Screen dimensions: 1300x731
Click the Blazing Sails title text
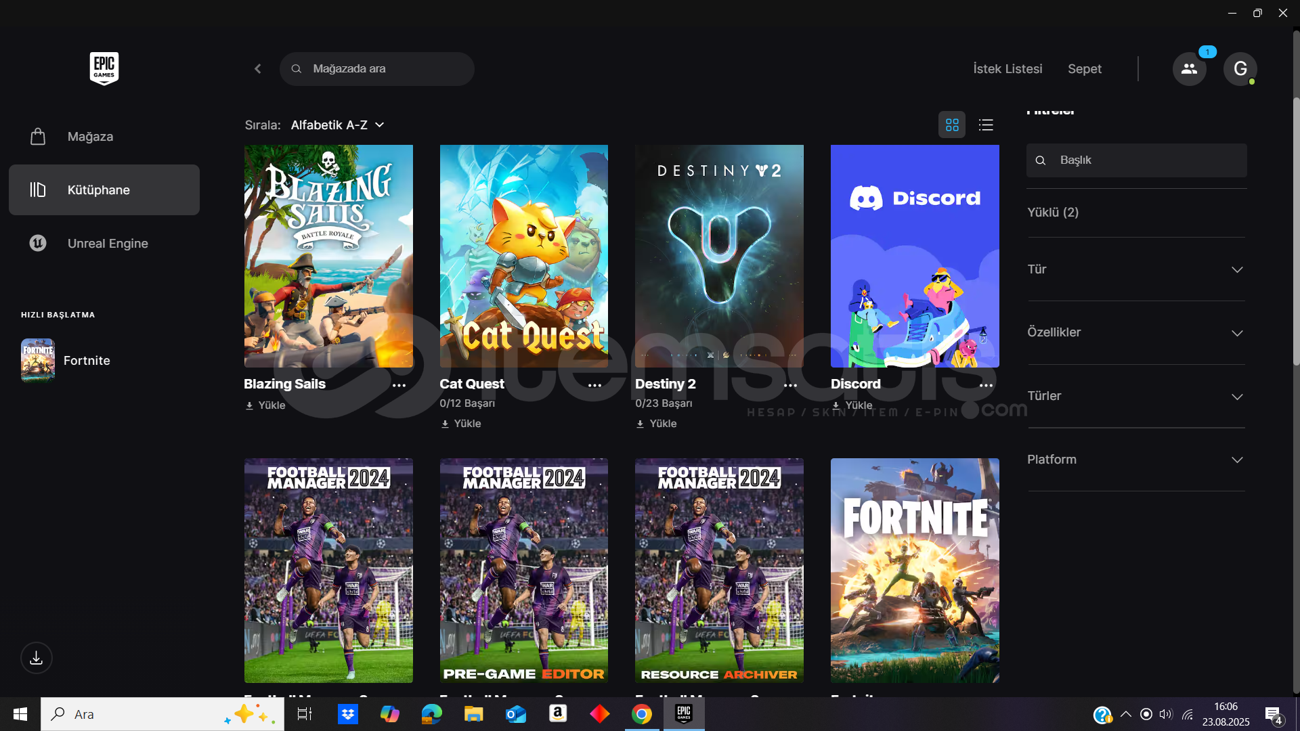(x=284, y=384)
